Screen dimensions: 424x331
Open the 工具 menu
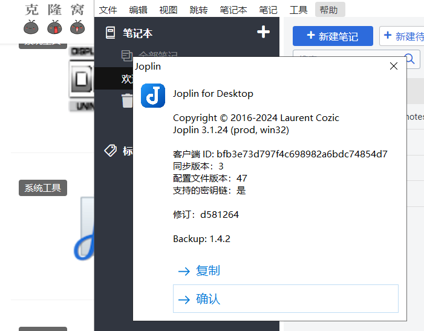point(298,10)
